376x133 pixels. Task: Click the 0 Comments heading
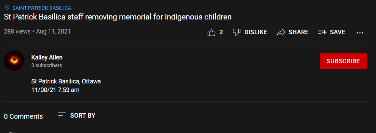[x=24, y=117]
